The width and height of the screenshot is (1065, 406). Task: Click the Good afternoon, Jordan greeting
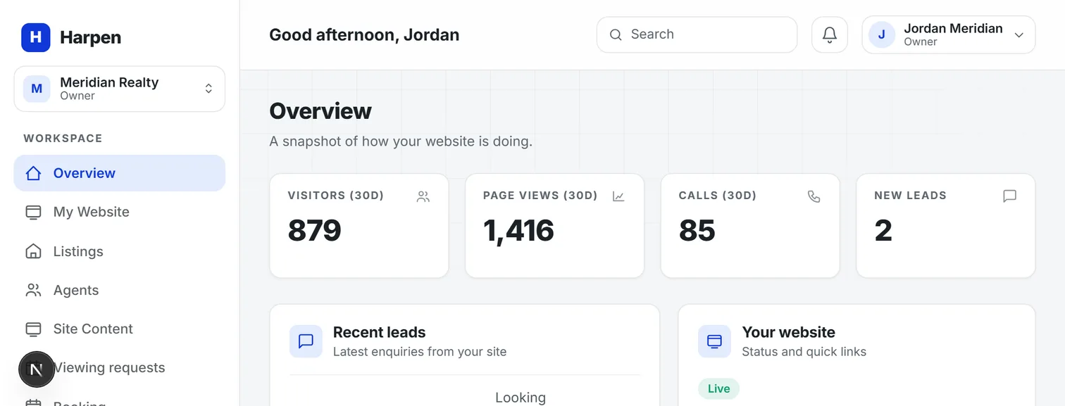click(364, 34)
